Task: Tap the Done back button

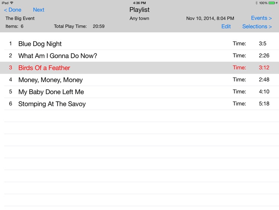Action: (x=12, y=10)
